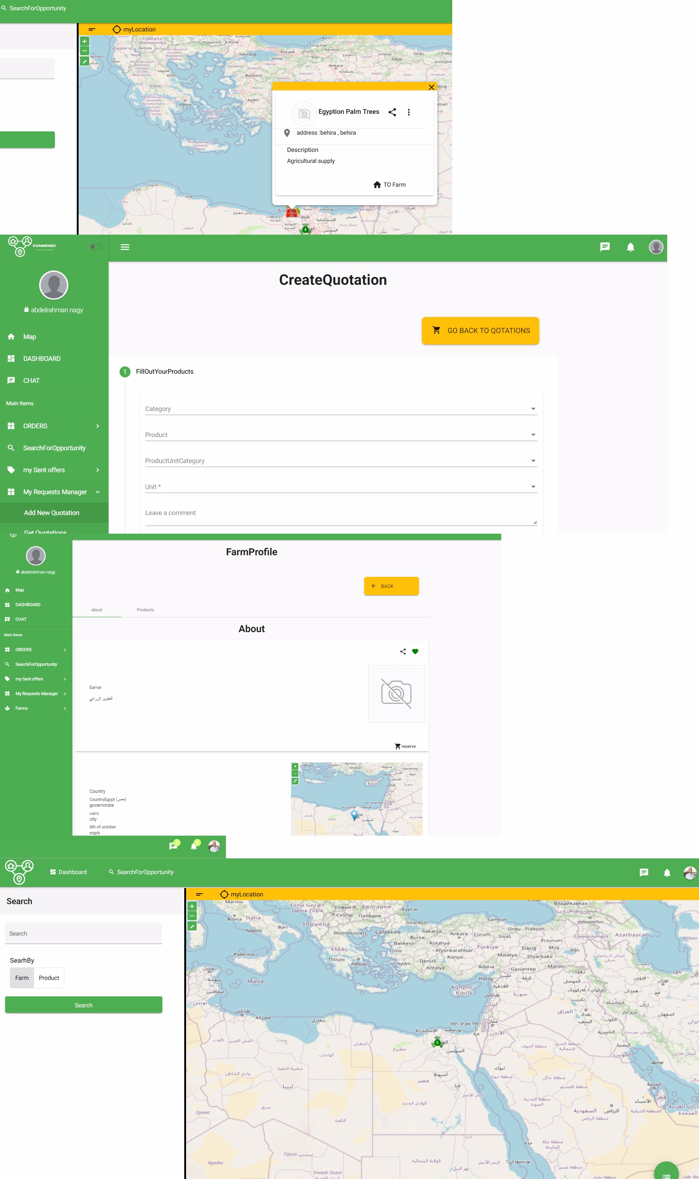
Task: Toggle the switch next to Farmenzo logo
Action: pyautogui.click(x=96, y=247)
